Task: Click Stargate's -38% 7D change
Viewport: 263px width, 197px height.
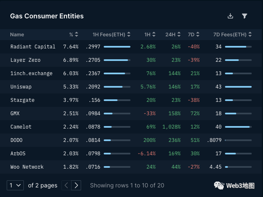Action: pos(194,100)
